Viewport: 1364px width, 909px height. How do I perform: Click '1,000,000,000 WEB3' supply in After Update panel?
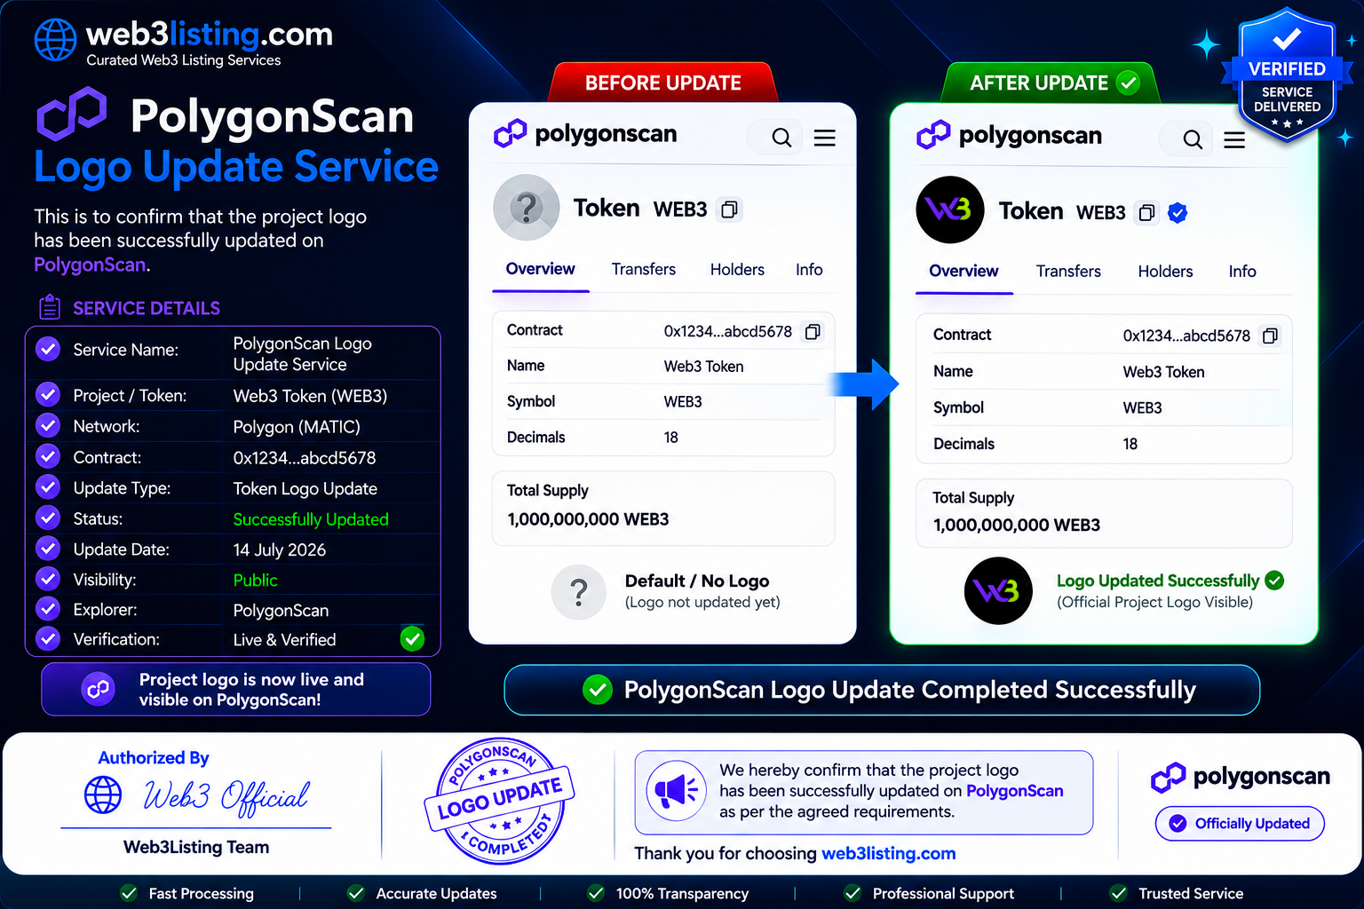[x=1017, y=526]
